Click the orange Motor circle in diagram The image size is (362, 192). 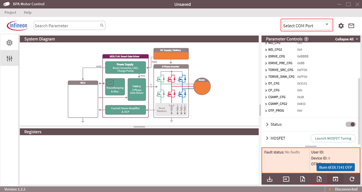pyautogui.click(x=202, y=86)
